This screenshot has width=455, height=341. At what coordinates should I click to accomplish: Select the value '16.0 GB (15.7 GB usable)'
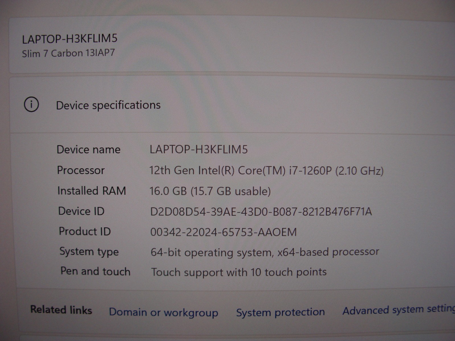210,191
